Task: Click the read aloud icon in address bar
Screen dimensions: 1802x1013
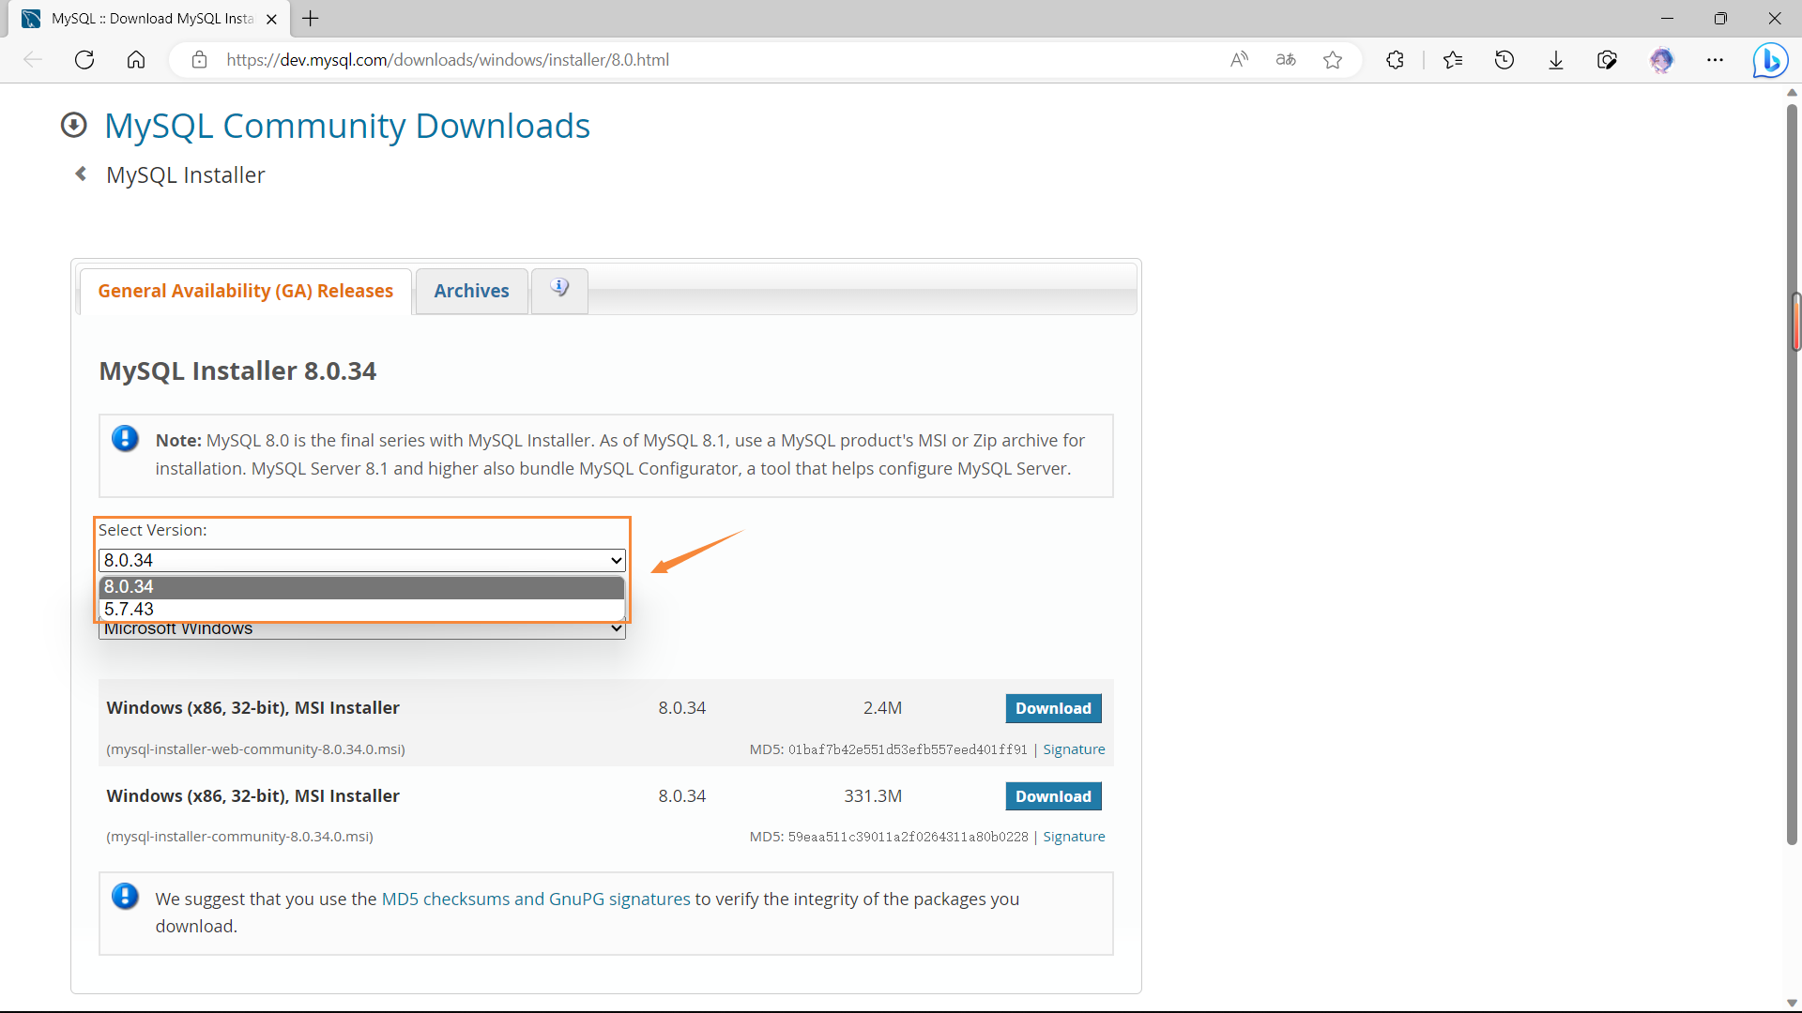Action: (1239, 60)
